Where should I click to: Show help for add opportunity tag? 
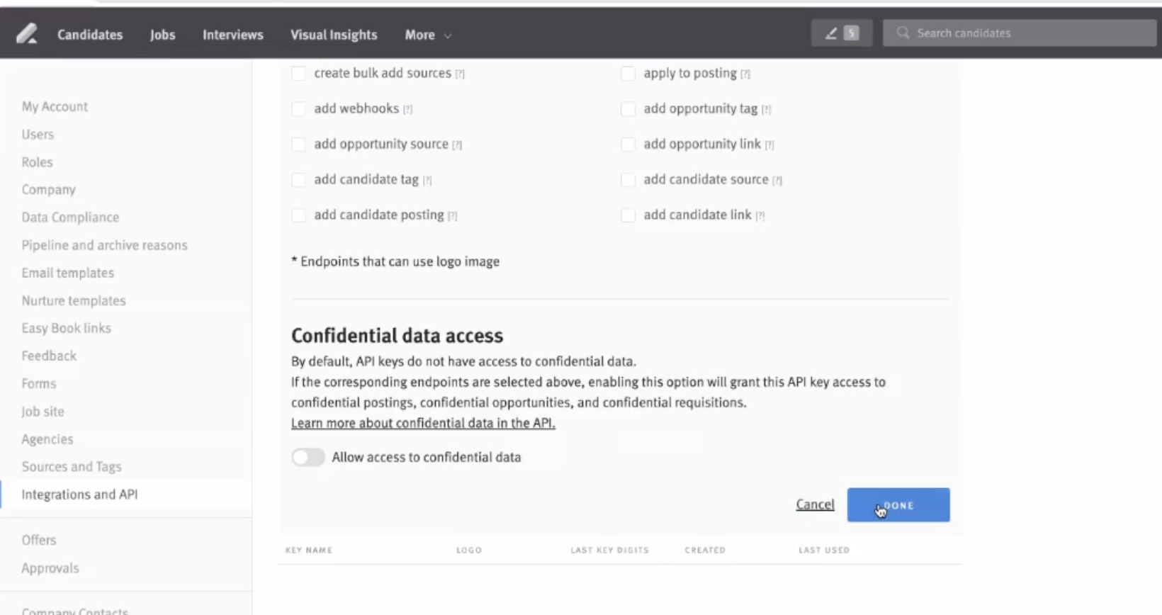[x=766, y=109]
